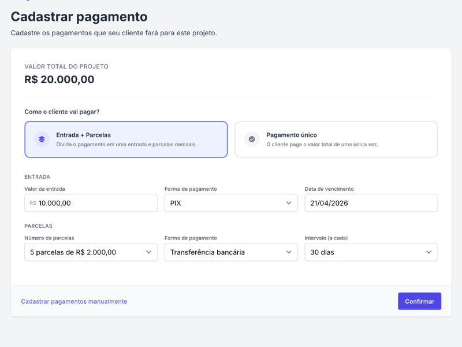Click the chevron arrow of the PIX dropdown
The width and height of the screenshot is (462, 347).
tap(289, 203)
